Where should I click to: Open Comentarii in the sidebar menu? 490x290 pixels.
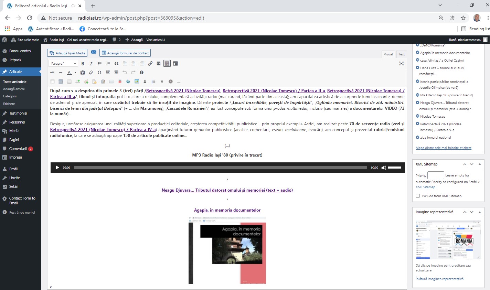(18, 149)
